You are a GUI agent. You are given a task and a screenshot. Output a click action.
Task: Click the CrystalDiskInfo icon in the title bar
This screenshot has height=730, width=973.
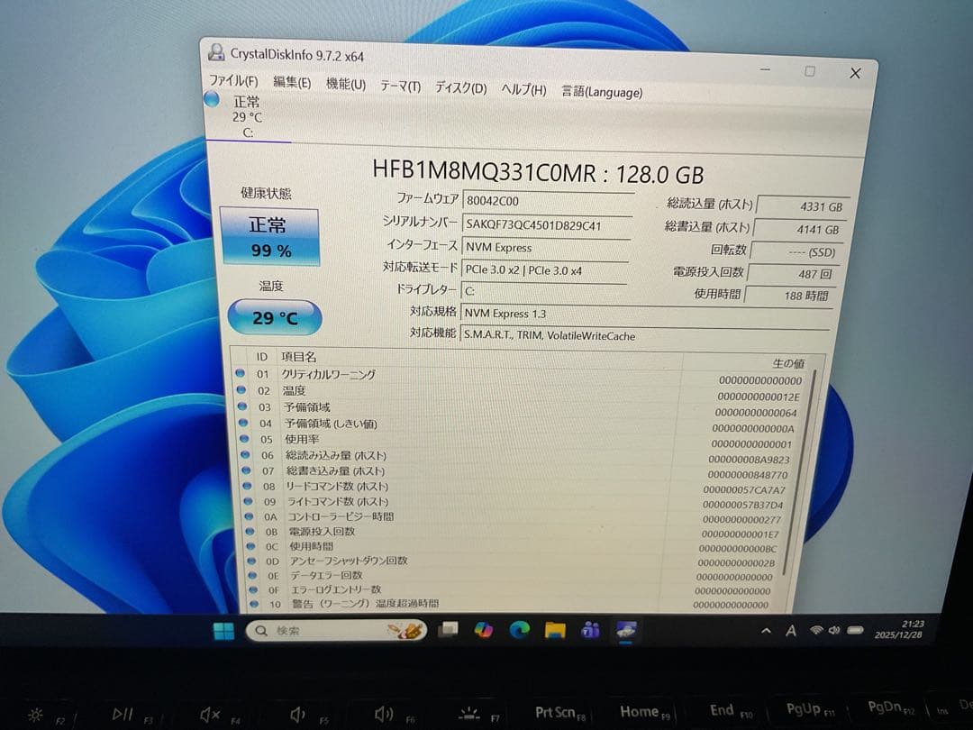(x=215, y=54)
